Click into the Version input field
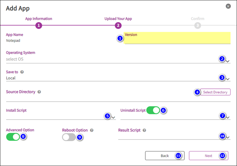The width and height of the screenshot is (237, 166). pos(177,40)
